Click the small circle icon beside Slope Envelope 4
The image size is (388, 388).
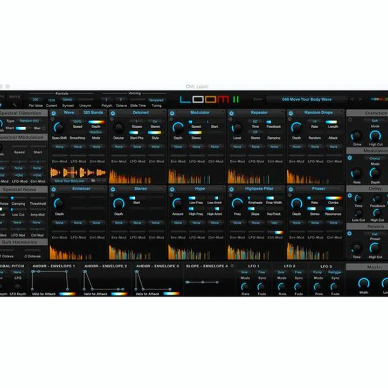point(232,266)
